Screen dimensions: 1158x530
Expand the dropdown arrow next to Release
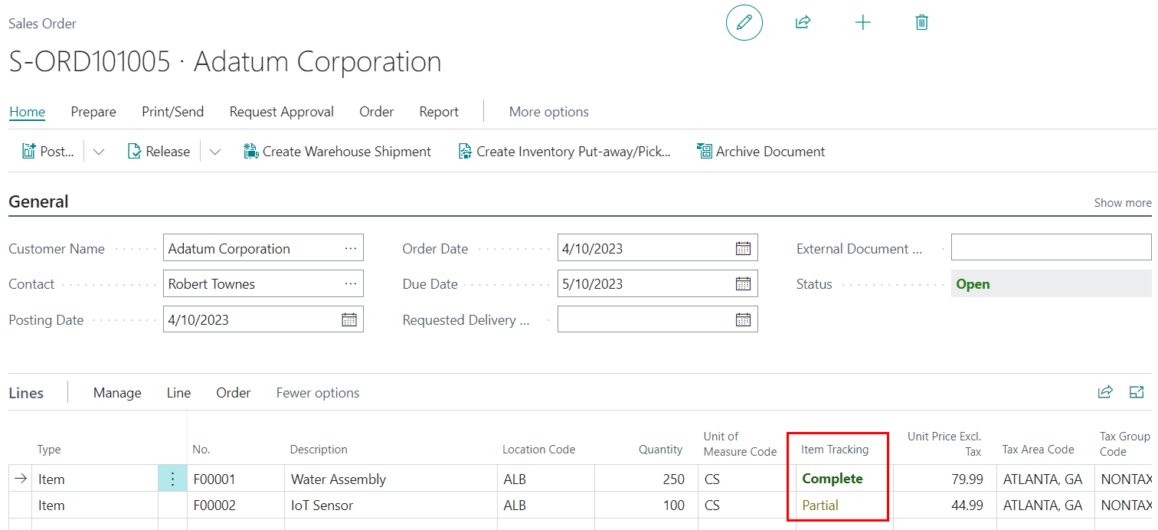point(215,152)
